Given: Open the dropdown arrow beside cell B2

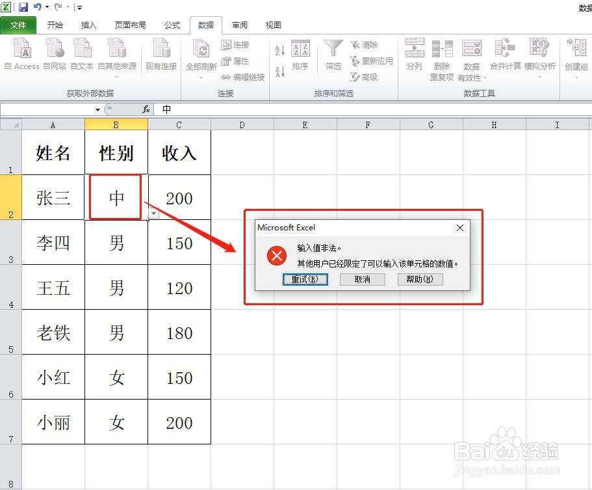Looking at the screenshot, I should (x=153, y=213).
